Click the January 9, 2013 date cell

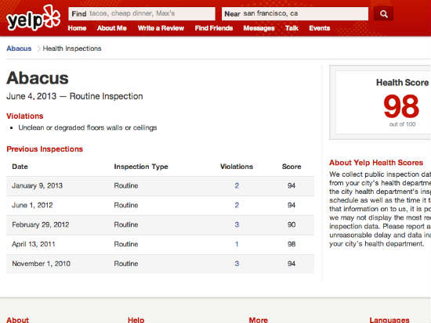38,186
